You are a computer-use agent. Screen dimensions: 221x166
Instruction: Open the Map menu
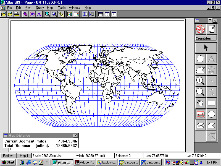(50, 8)
